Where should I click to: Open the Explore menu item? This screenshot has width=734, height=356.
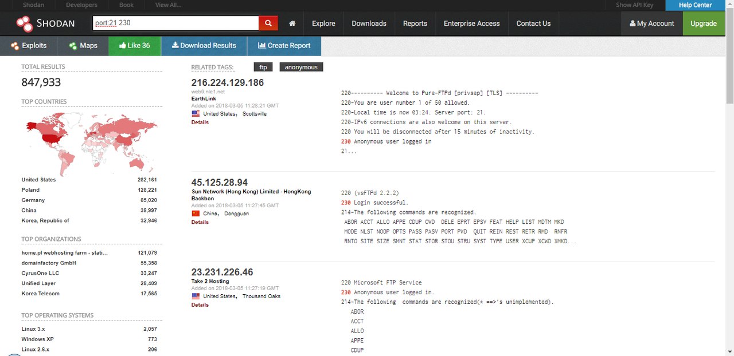click(x=323, y=23)
